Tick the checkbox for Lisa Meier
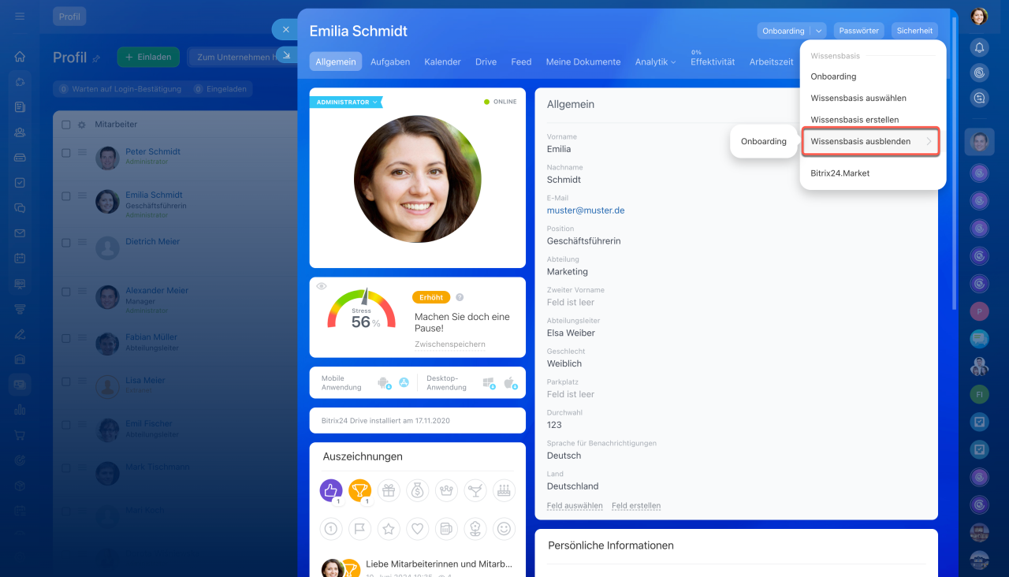The image size is (1009, 577). (66, 382)
